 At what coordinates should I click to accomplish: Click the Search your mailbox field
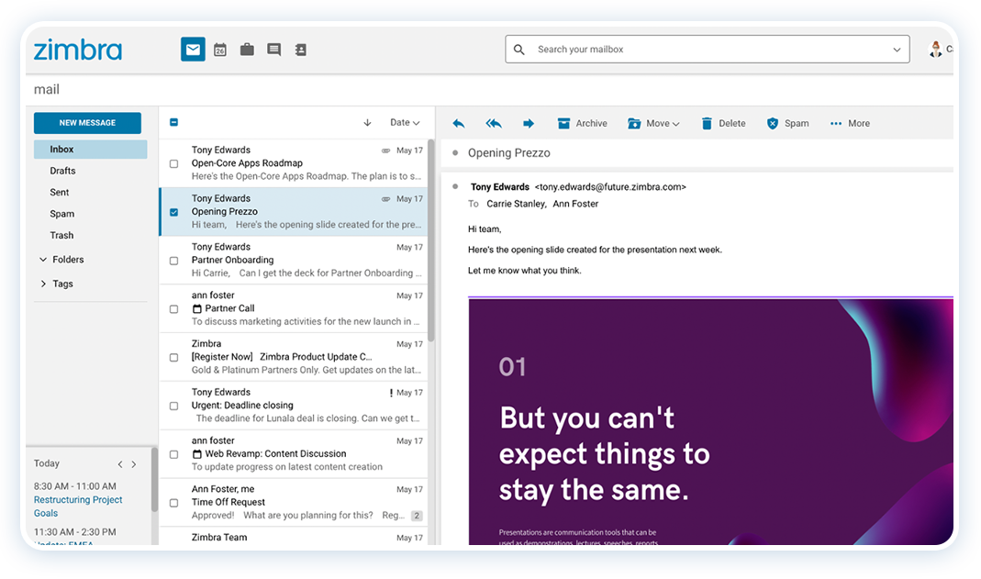688,49
